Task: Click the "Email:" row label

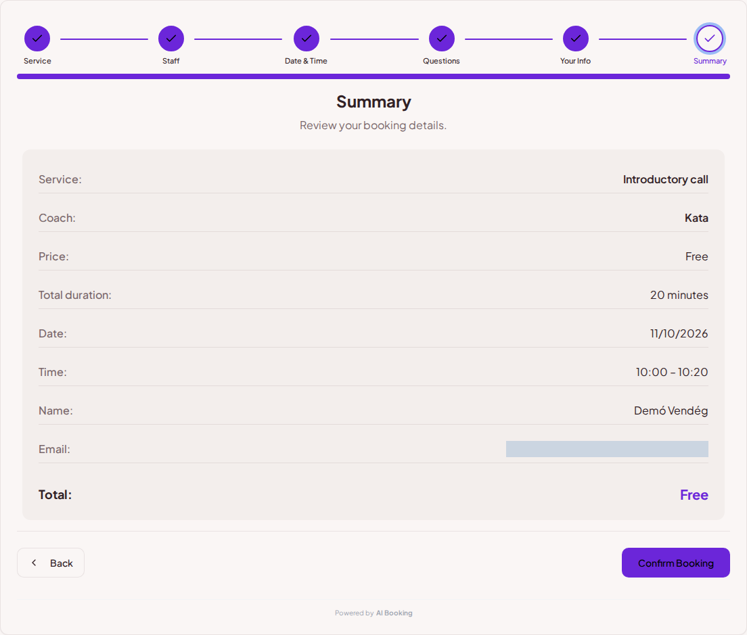Action: pyautogui.click(x=54, y=449)
